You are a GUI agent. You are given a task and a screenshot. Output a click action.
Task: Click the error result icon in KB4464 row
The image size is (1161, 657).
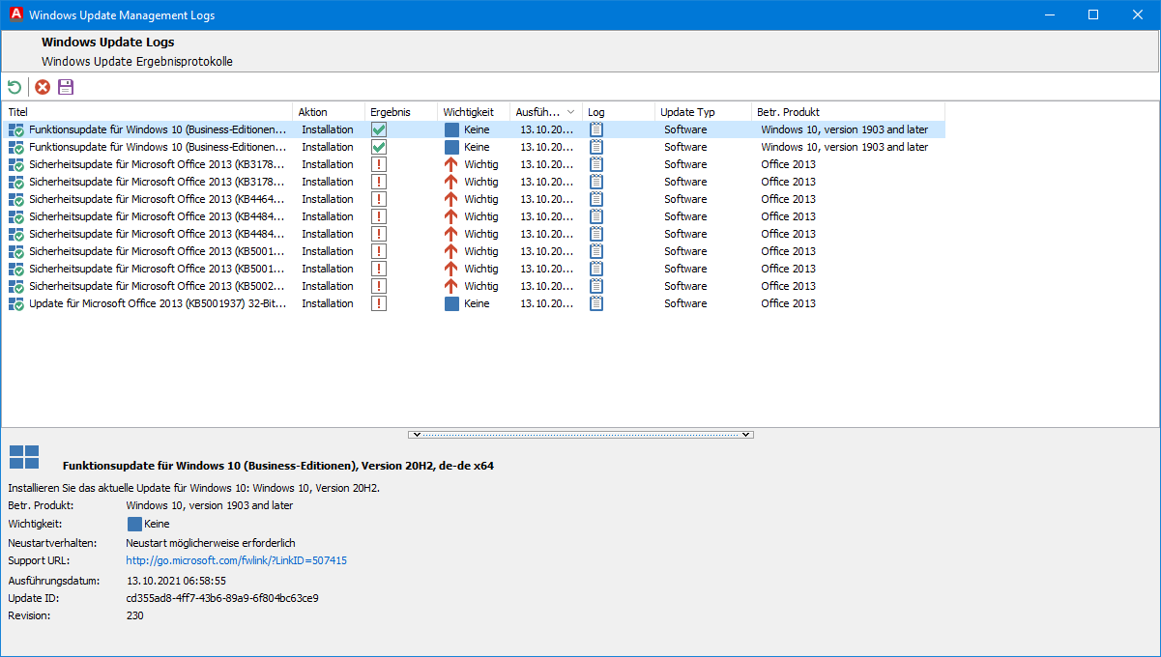pos(379,199)
